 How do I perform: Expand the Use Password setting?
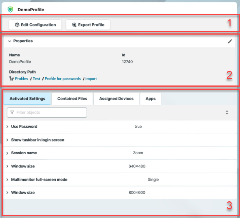point(7,127)
